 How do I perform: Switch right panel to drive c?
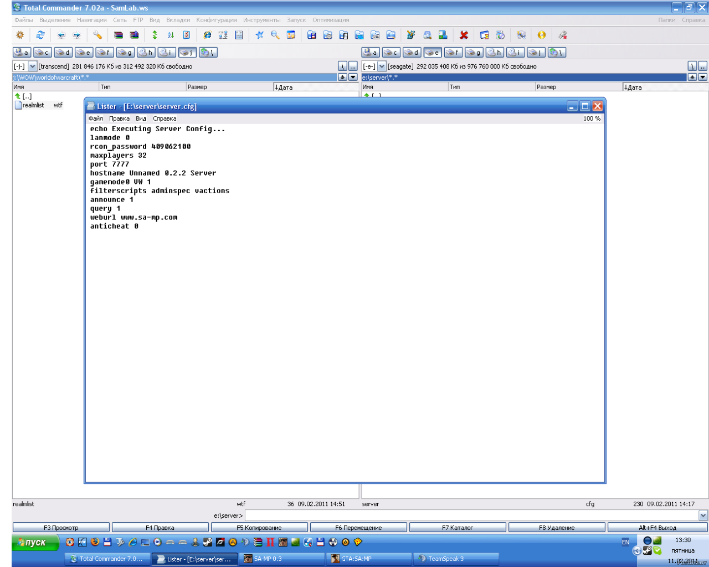391,52
